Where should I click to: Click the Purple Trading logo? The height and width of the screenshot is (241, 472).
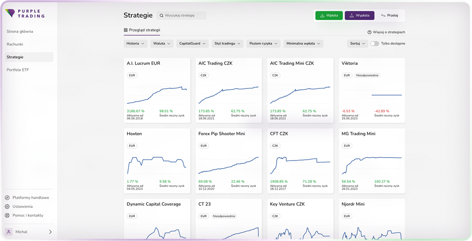pyautogui.click(x=25, y=13)
